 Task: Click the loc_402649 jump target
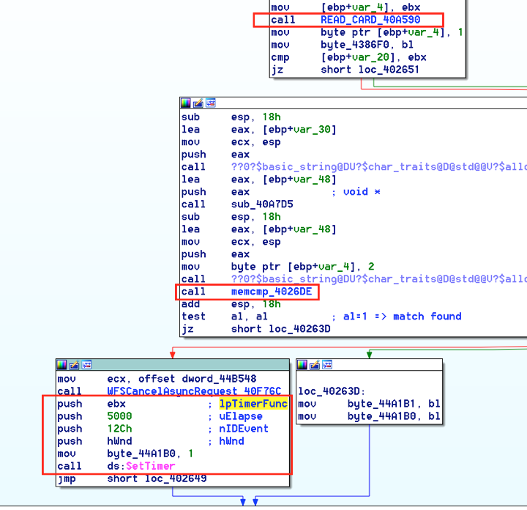click(x=174, y=478)
